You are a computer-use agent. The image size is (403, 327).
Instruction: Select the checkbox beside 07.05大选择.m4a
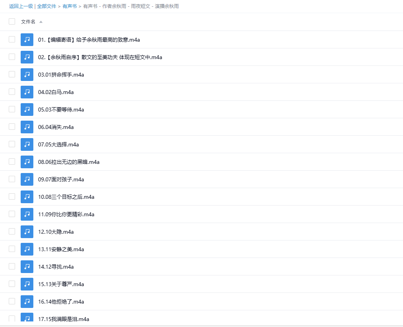pos(12,144)
